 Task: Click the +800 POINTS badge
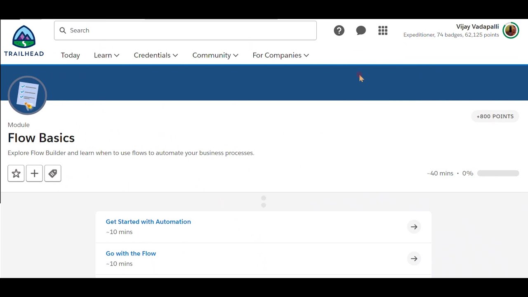click(495, 116)
